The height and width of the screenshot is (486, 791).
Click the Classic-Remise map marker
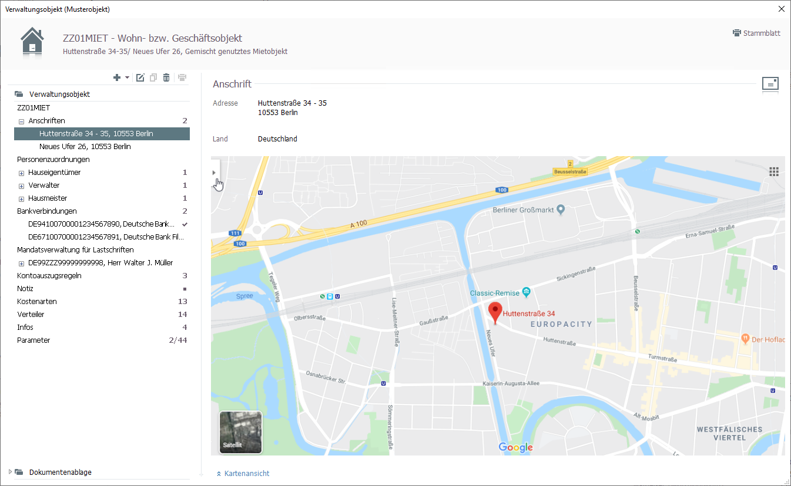click(526, 292)
